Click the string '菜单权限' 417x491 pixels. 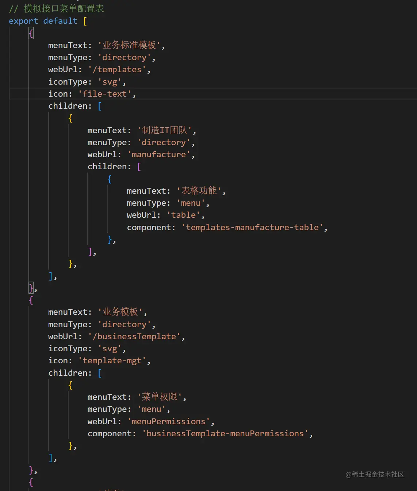coord(160,397)
